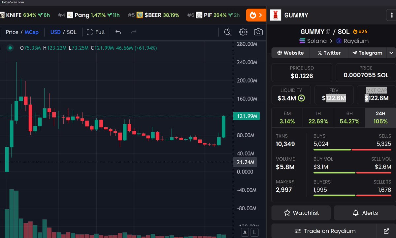
Task: Open the GUMMY Twitter link
Action: coord(329,53)
